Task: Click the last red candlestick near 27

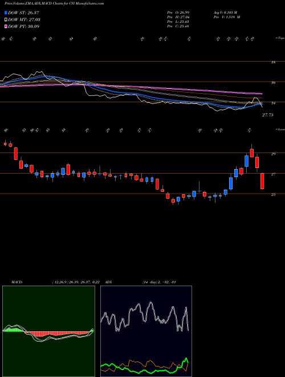Action: pos(262,181)
